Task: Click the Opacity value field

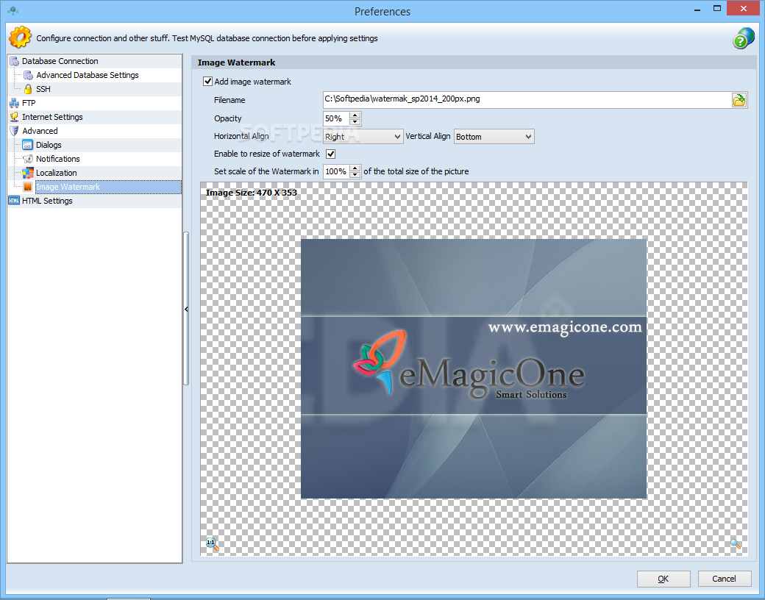Action: [x=336, y=118]
